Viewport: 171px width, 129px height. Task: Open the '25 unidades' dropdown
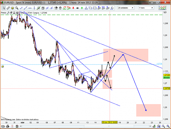[x=126, y=8]
